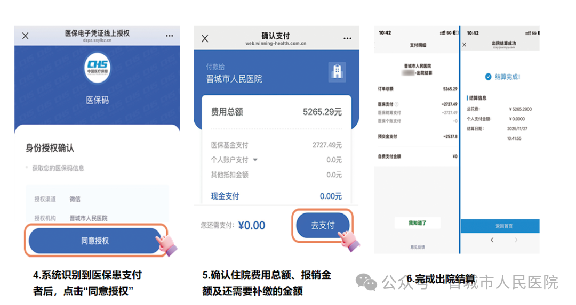Image resolution: width=576 pixels, height=305 pixels.
Task: Tap the 费用总额 label
Action: (227, 112)
